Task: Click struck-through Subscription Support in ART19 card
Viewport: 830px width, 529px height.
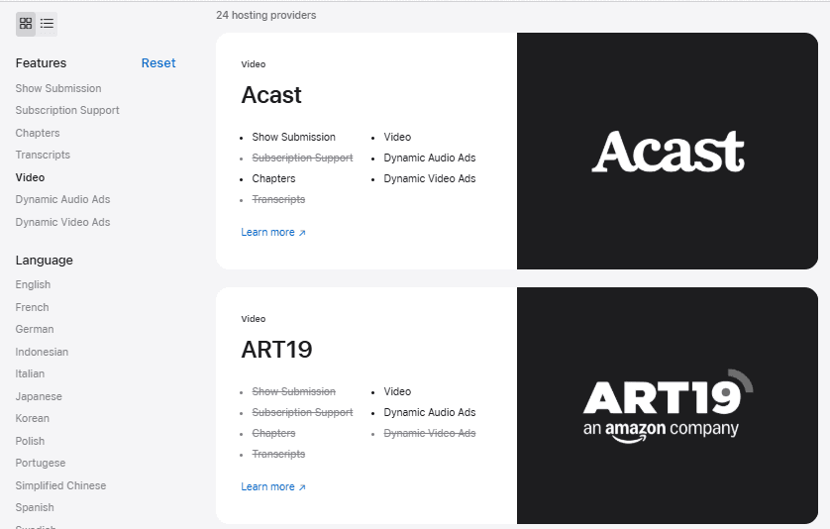Action: (x=302, y=412)
